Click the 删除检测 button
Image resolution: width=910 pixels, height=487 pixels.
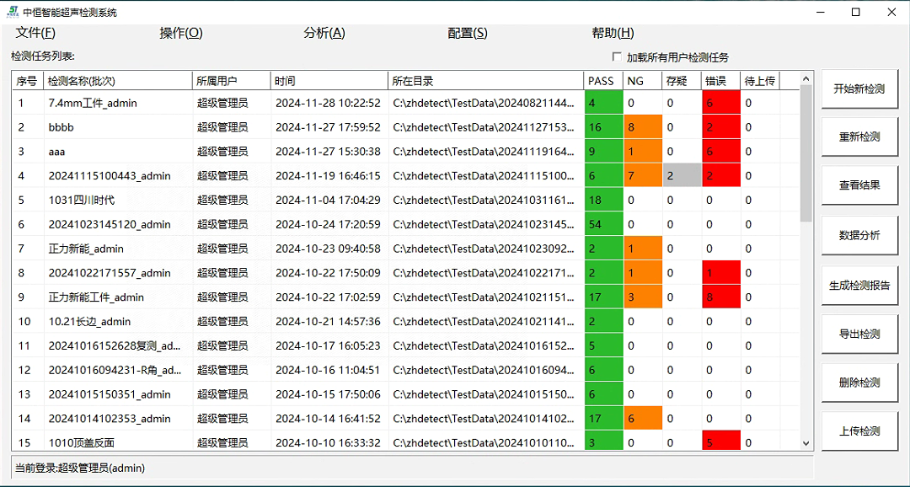[x=859, y=383]
